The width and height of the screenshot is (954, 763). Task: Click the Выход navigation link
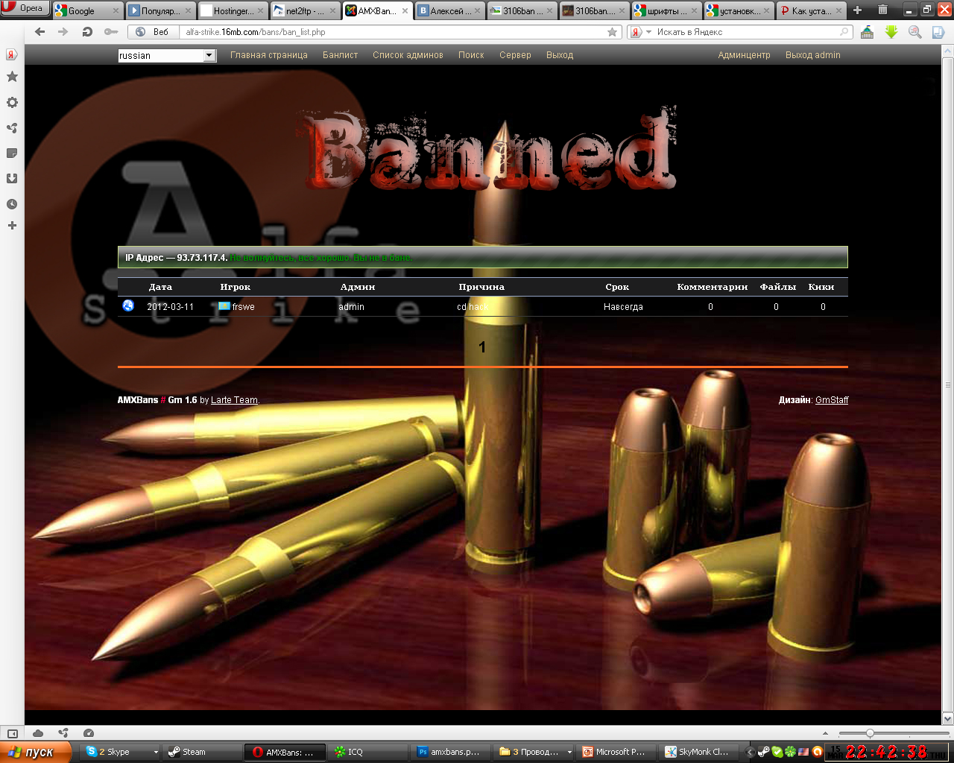[x=560, y=55]
